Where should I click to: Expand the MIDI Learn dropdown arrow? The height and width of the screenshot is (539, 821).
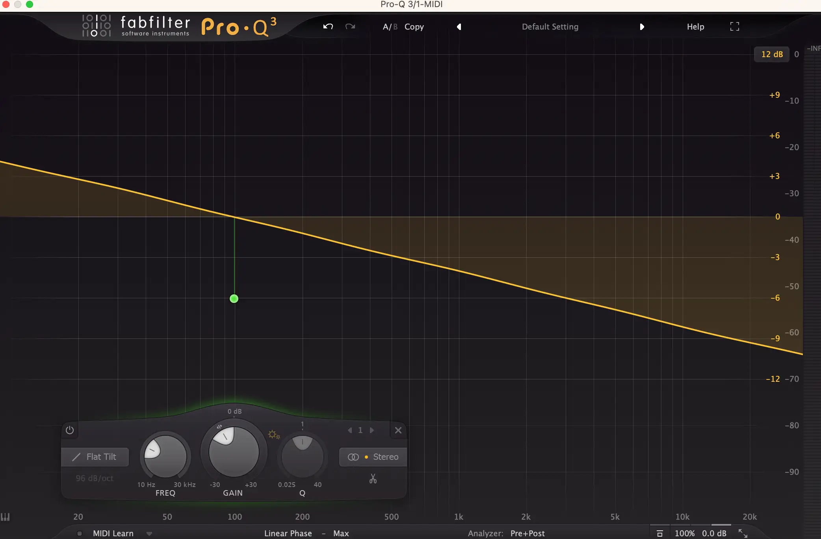(149, 533)
